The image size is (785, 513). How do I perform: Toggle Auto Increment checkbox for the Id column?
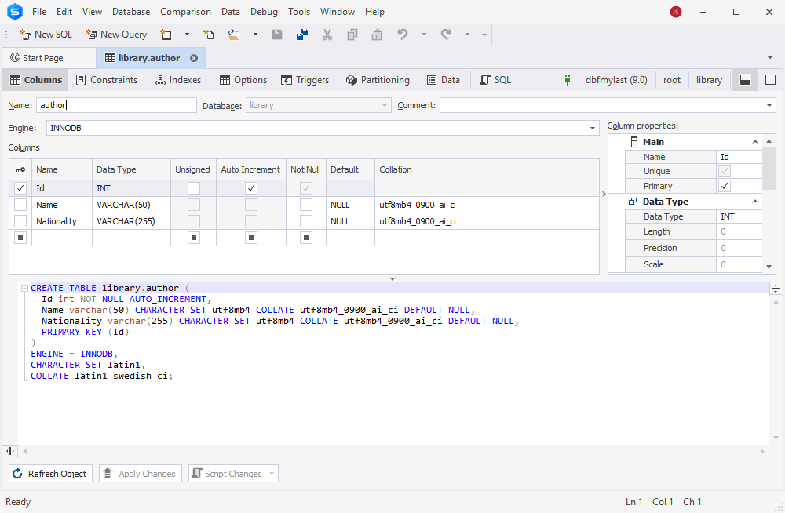(x=250, y=188)
